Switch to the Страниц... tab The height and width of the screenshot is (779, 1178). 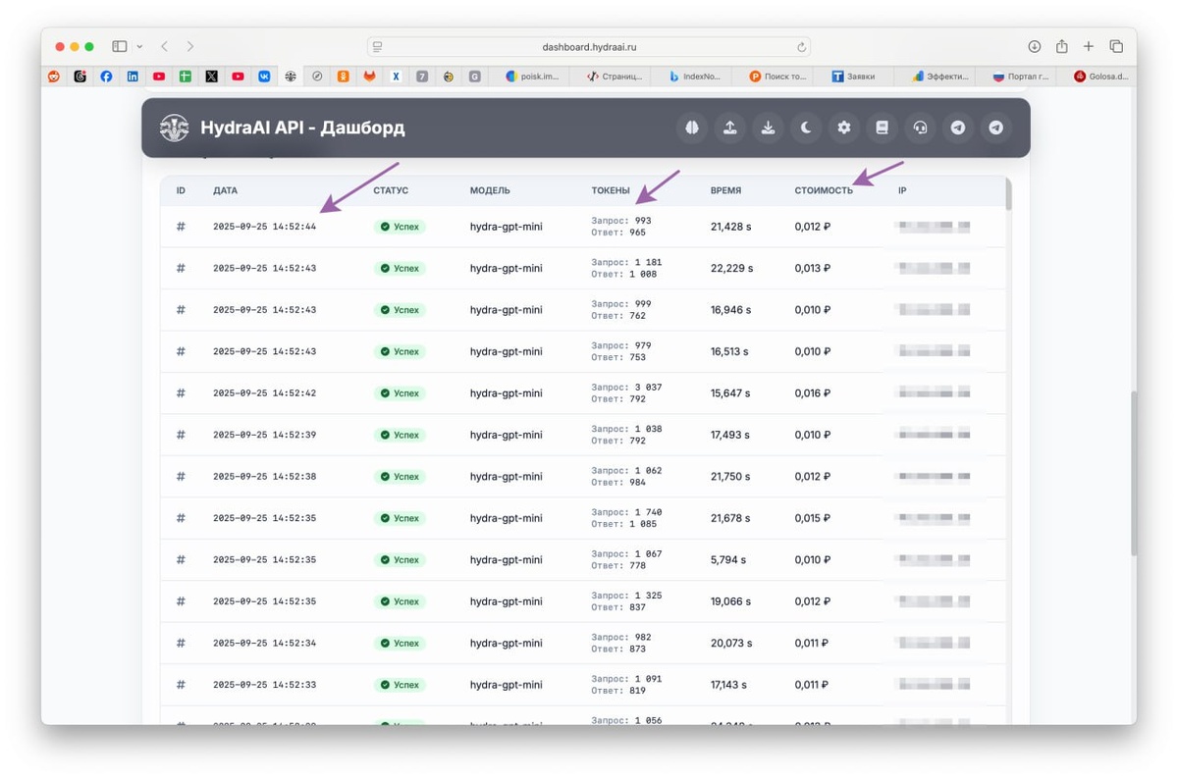615,76
